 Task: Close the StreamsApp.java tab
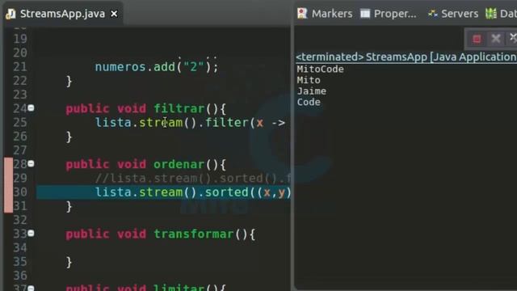114,14
